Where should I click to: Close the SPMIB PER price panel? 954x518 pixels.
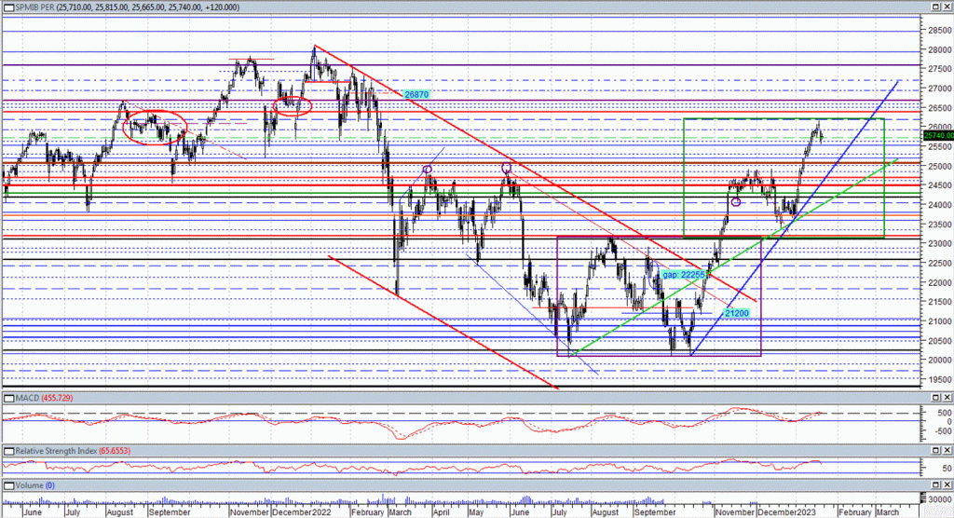[947, 7]
